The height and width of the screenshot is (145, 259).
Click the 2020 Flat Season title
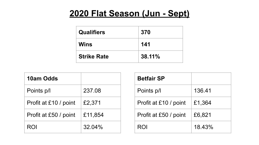click(129, 13)
